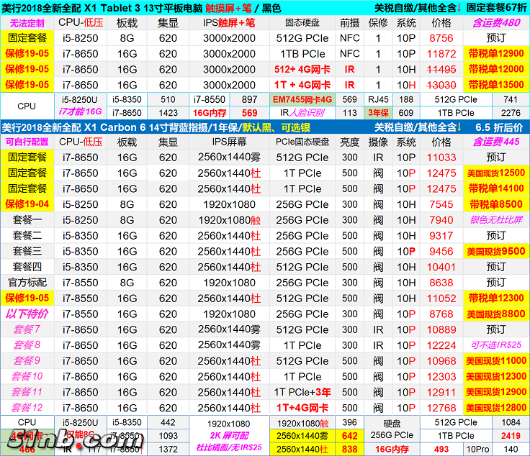The height and width of the screenshot is (456, 530).
Task: Select the 官方标配 row label
Action: (x=27, y=283)
